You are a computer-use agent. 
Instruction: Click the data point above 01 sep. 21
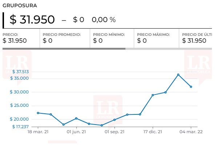pos(114,120)
